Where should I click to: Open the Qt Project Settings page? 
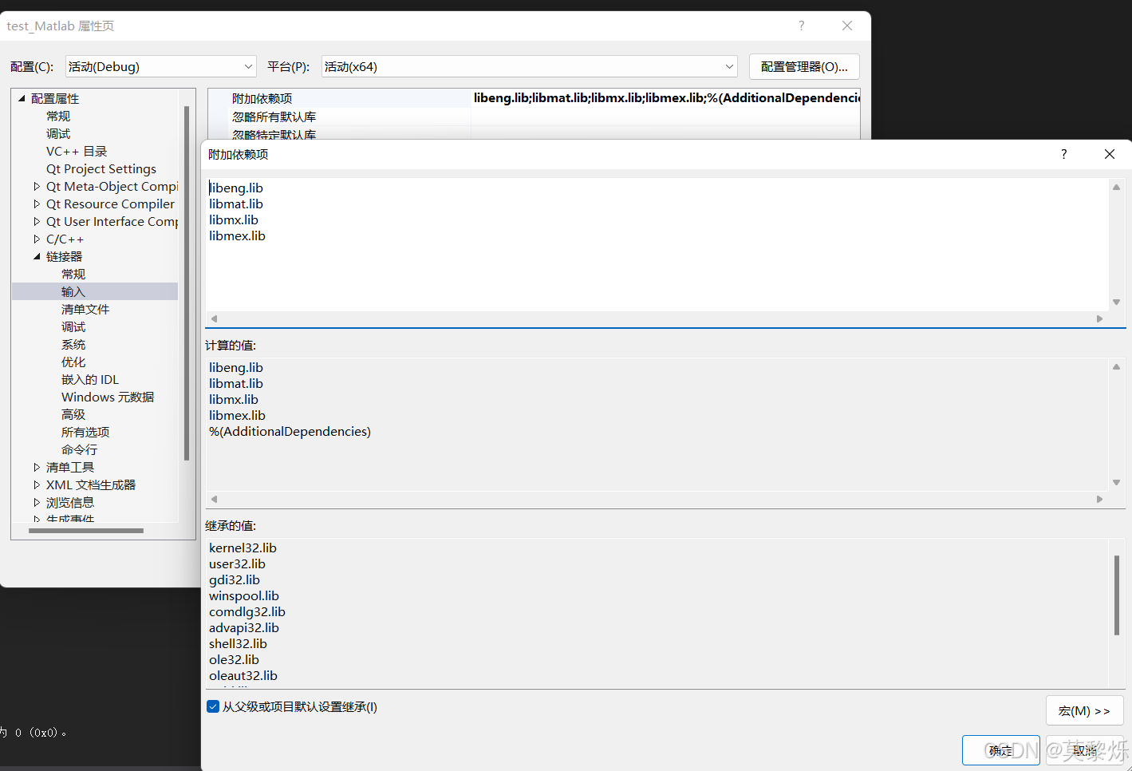pos(101,168)
